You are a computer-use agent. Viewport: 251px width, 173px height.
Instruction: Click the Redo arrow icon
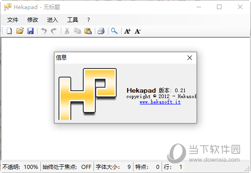[x=54, y=31]
